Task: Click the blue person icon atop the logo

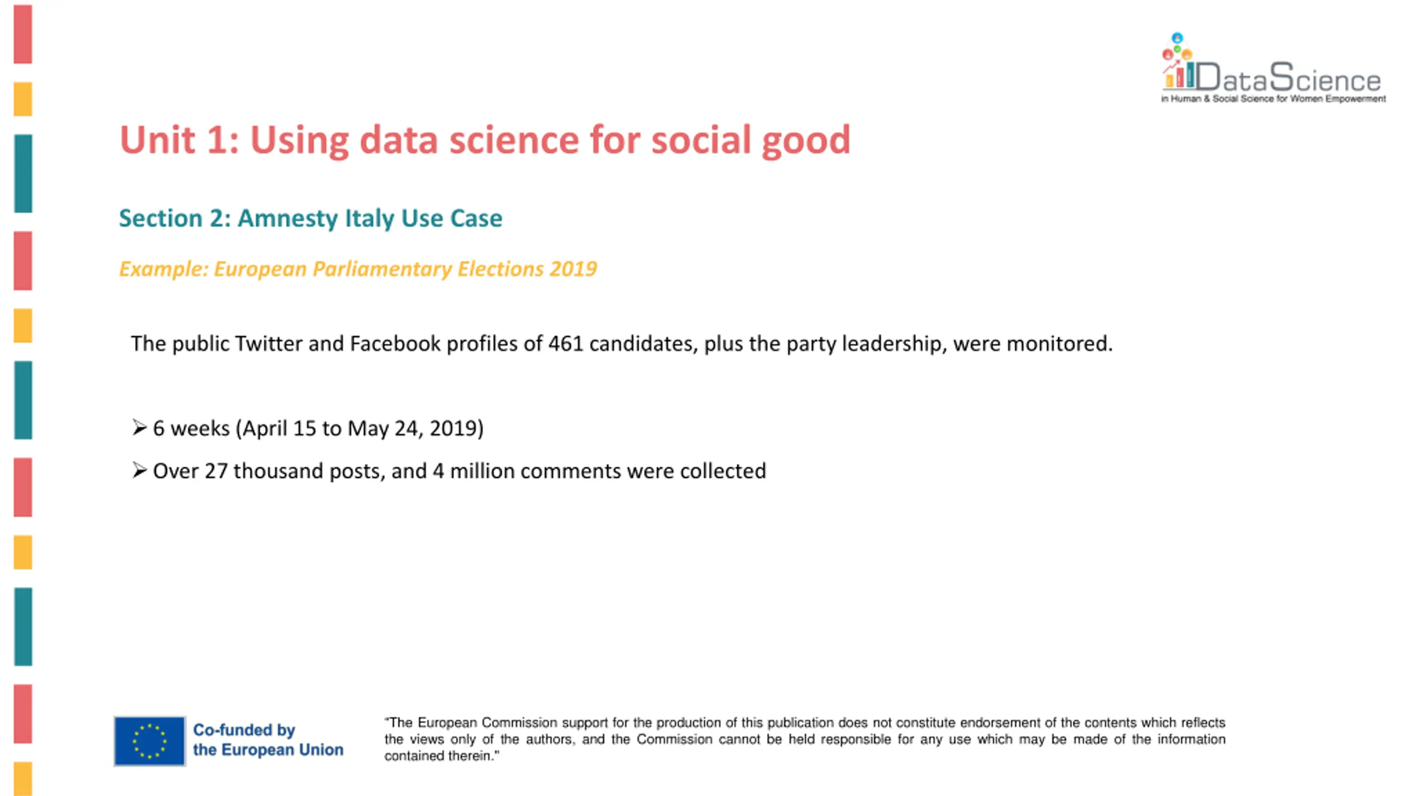Action: [1177, 38]
